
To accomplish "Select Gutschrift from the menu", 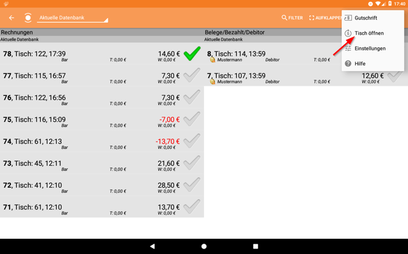I will [365, 18].
